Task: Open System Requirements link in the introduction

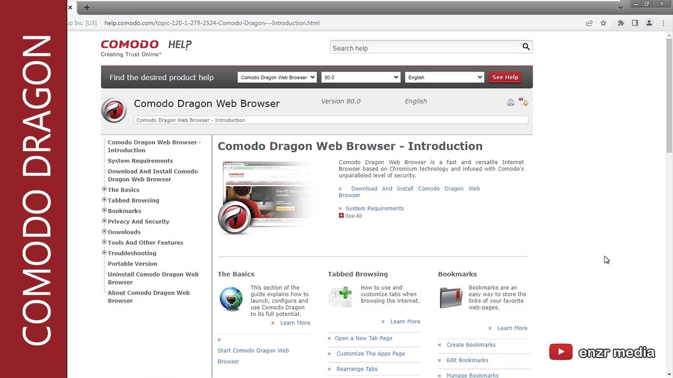Action: pyautogui.click(x=374, y=208)
